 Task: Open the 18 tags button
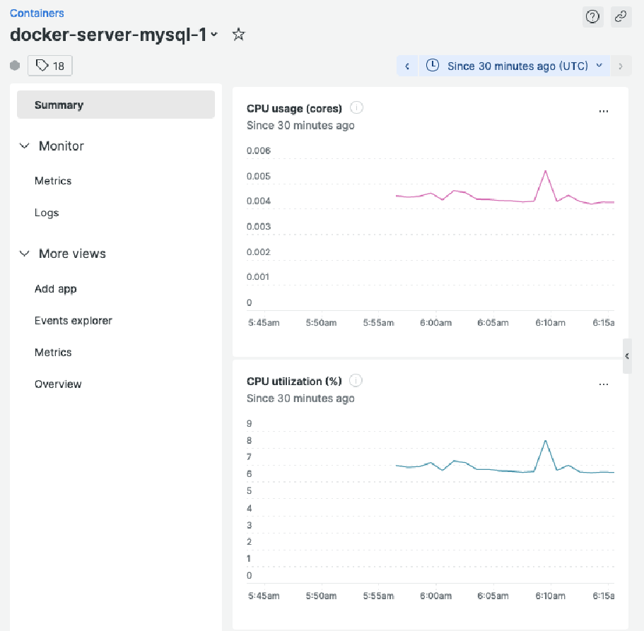pyautogui.click(x=50, y=66)
